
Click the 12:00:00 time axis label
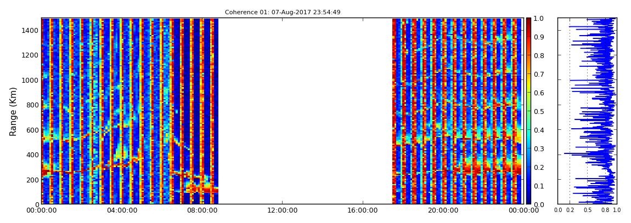[x=282, y=210]
